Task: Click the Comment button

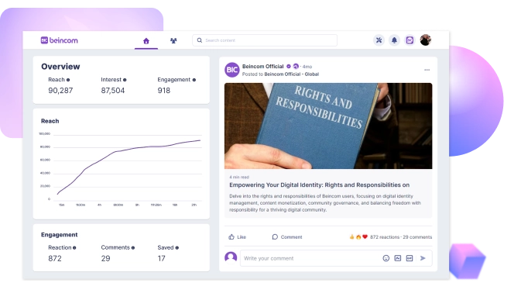Action: coord(287,236)
